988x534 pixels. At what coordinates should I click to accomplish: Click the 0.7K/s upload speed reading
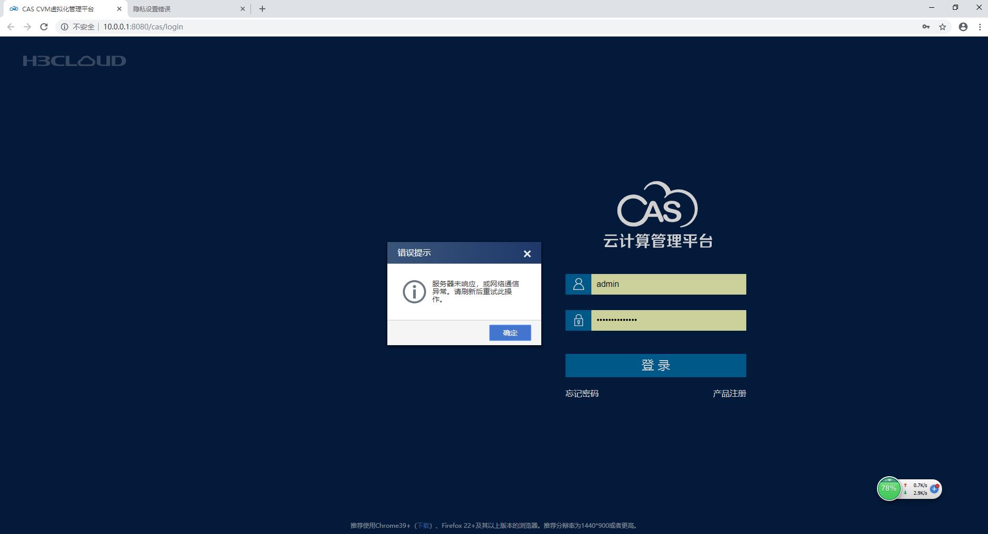(x=920, y=486)
